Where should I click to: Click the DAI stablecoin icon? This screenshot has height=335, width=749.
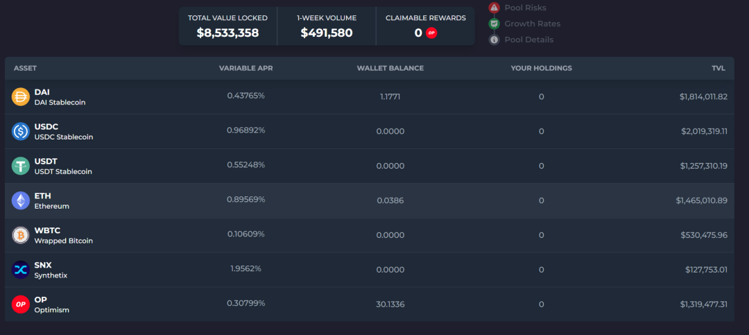[21, 97]
